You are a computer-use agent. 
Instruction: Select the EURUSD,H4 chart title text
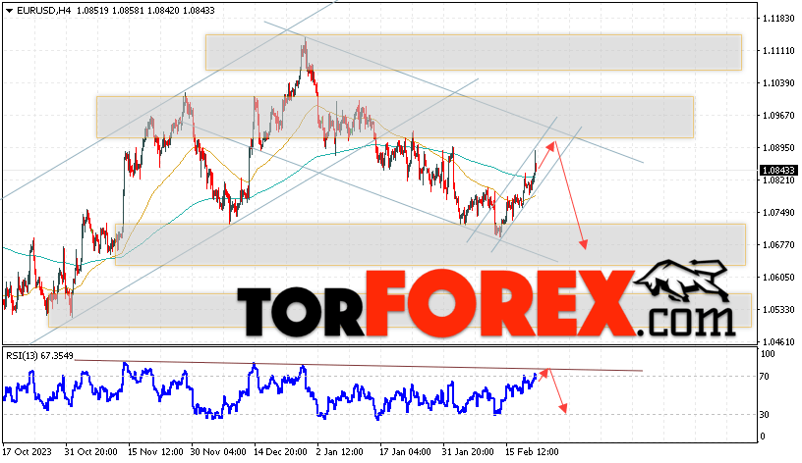(44, 10)
